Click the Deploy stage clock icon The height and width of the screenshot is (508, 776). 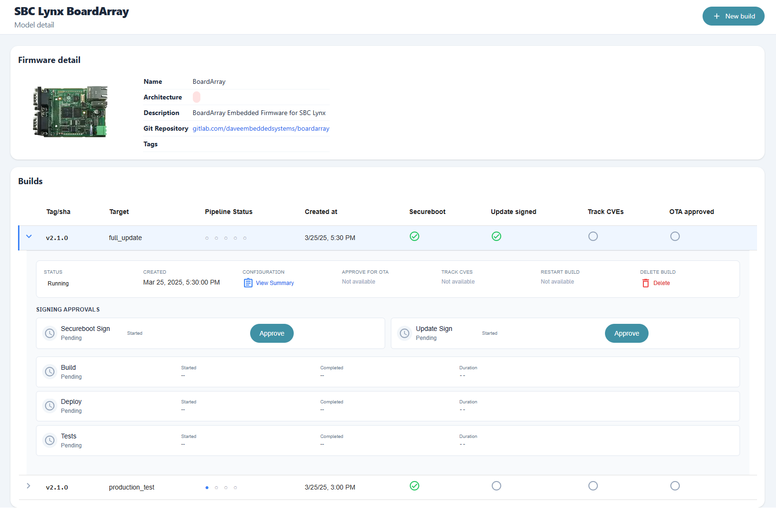tap(50, 406)
